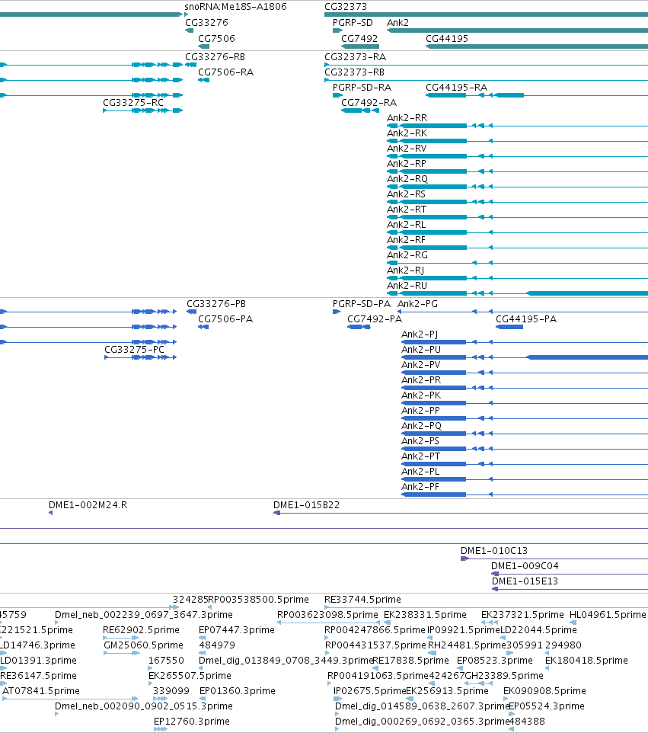648x733 pixels.
Task: Click the CG32373 gene bar
Action: click(486, 14)
